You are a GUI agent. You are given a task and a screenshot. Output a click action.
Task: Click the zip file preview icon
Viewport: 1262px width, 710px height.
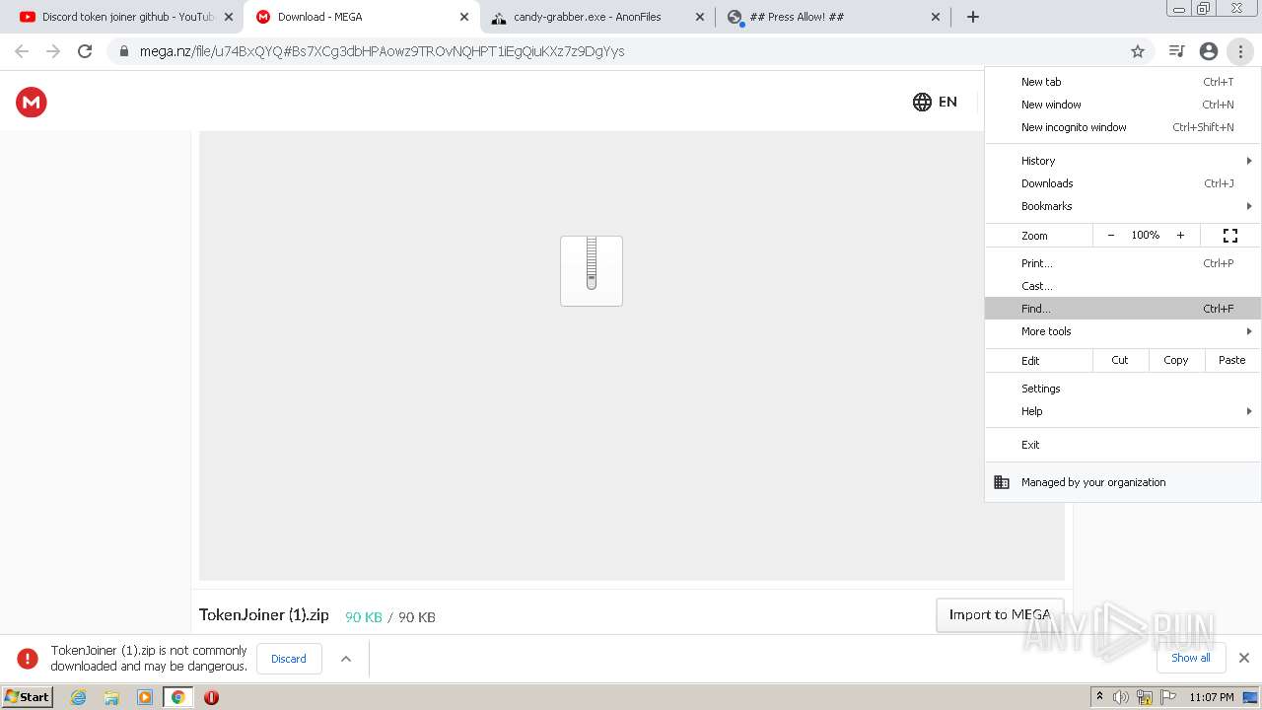pos(592,271)
